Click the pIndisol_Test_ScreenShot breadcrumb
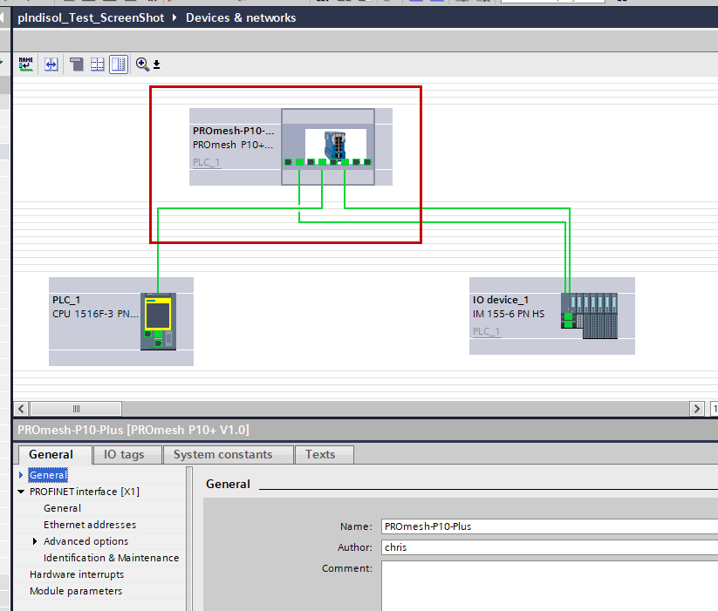Viewport: 718px width, 611px height. coord(91,17)
